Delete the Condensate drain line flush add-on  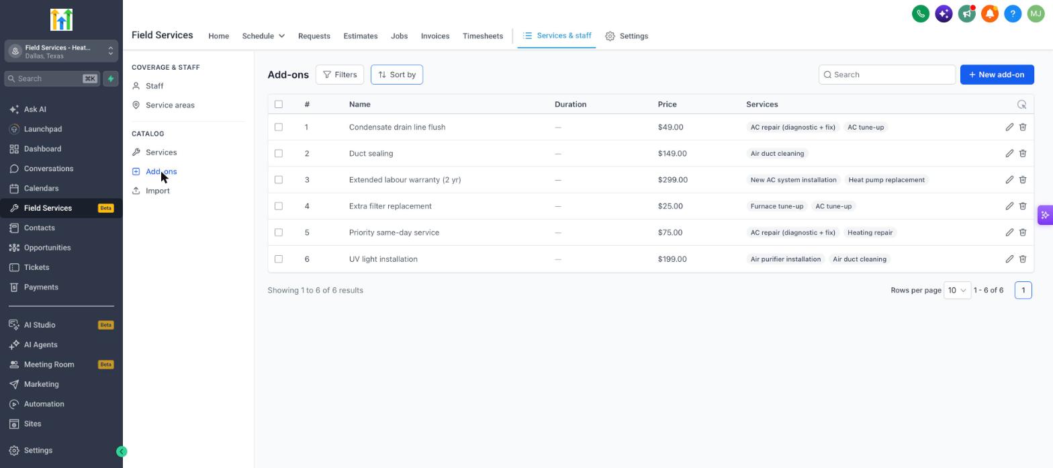pyautogui.click(x=1023, y=127)
